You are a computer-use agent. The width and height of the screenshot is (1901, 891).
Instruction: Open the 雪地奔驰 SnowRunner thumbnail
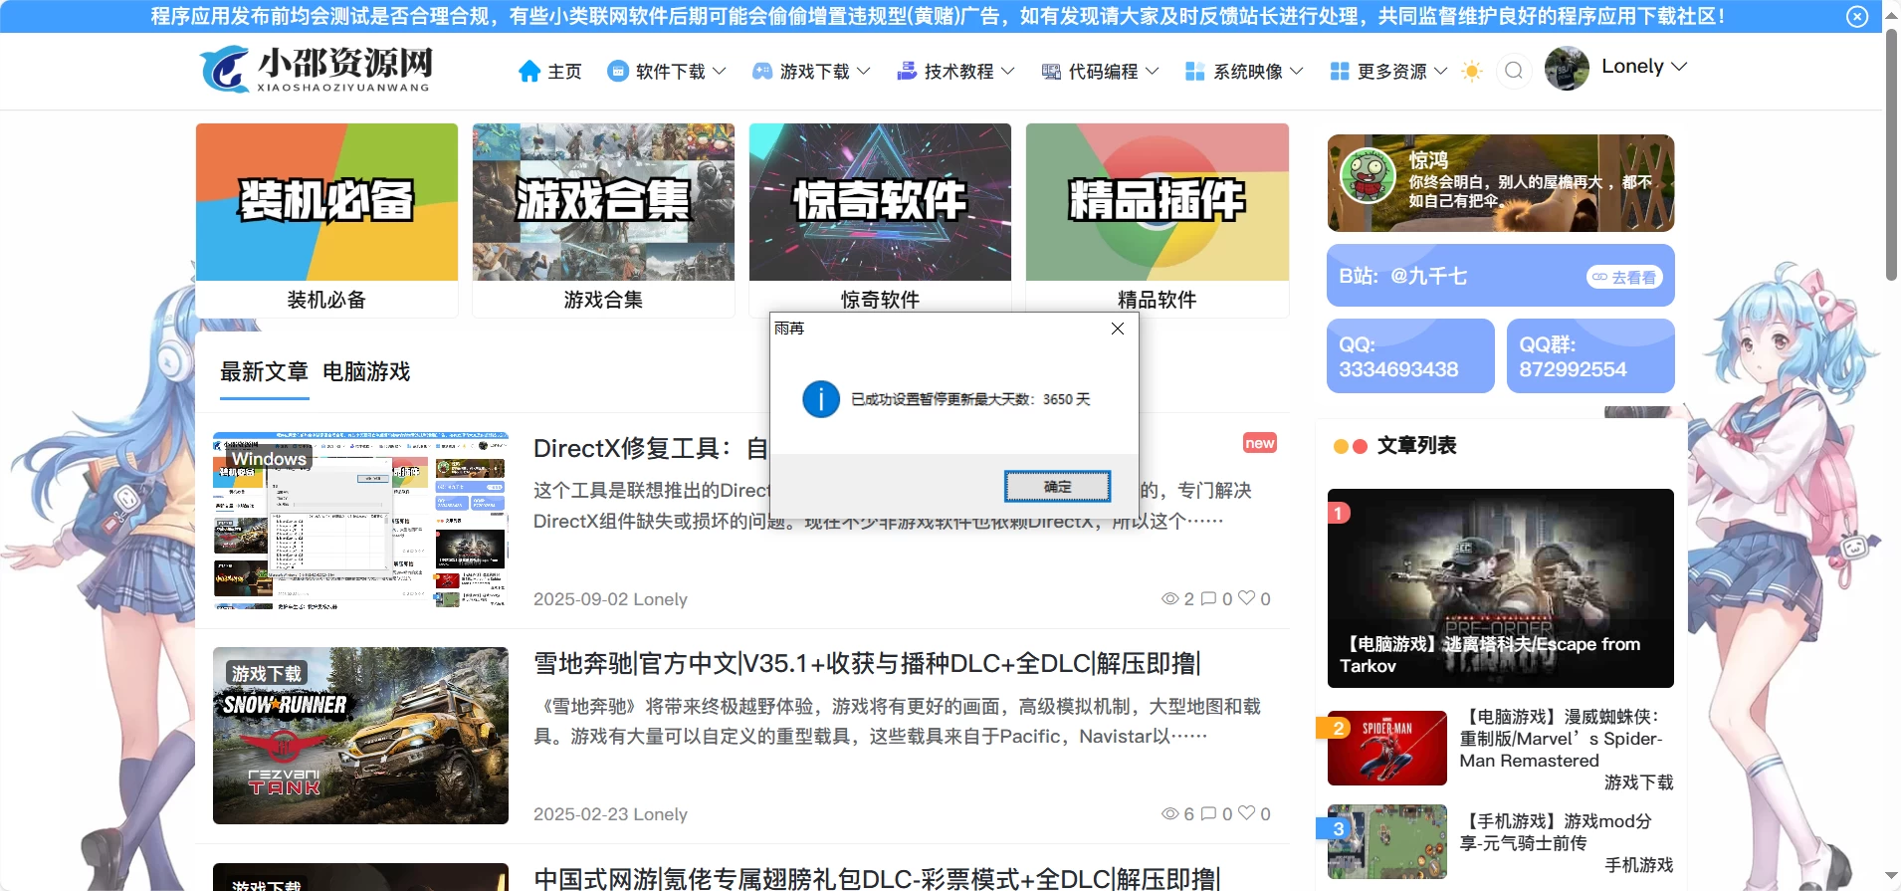[x=360, y=736]
